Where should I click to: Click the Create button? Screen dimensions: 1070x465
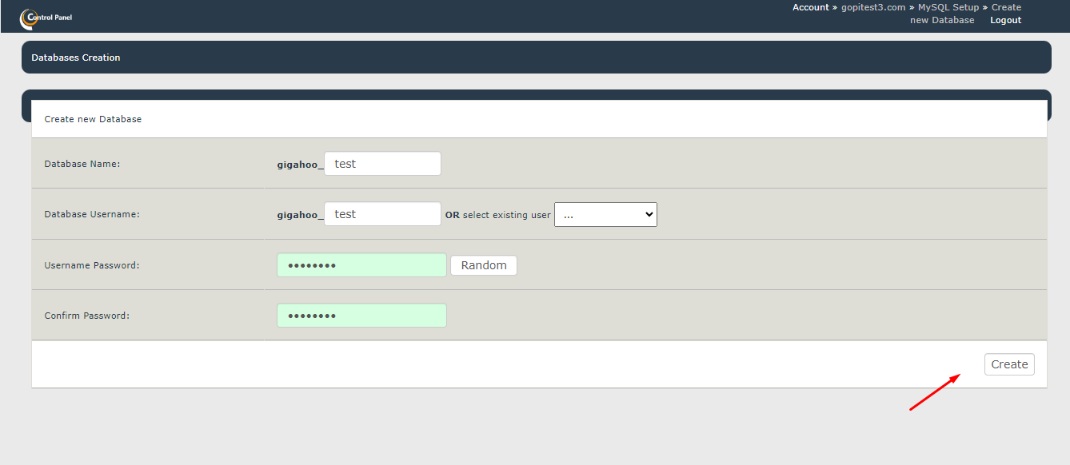[x=1009, y=364]
